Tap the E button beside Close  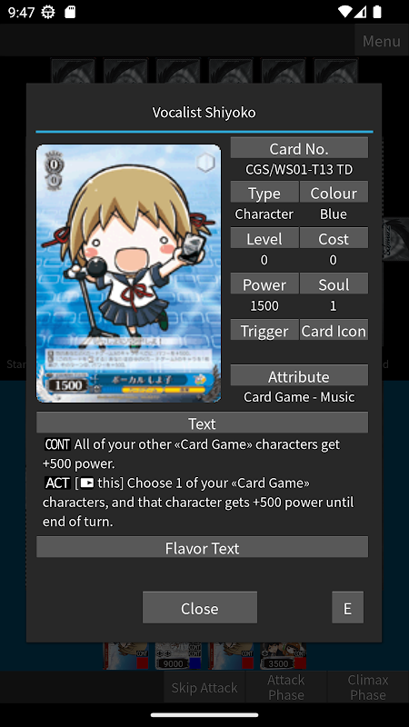tap(347, 607)
